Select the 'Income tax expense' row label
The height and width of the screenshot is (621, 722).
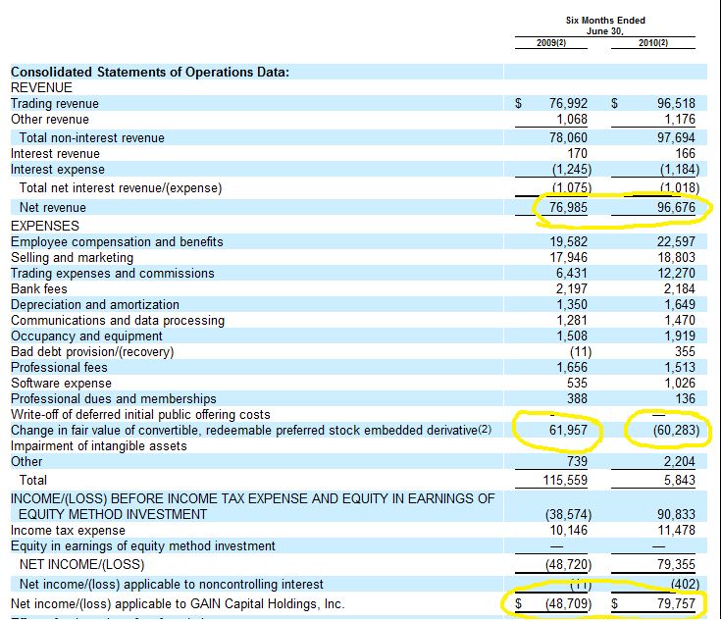[x=68, y=531]
